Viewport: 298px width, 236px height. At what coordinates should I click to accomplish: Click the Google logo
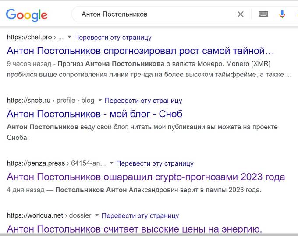[26, 14]
